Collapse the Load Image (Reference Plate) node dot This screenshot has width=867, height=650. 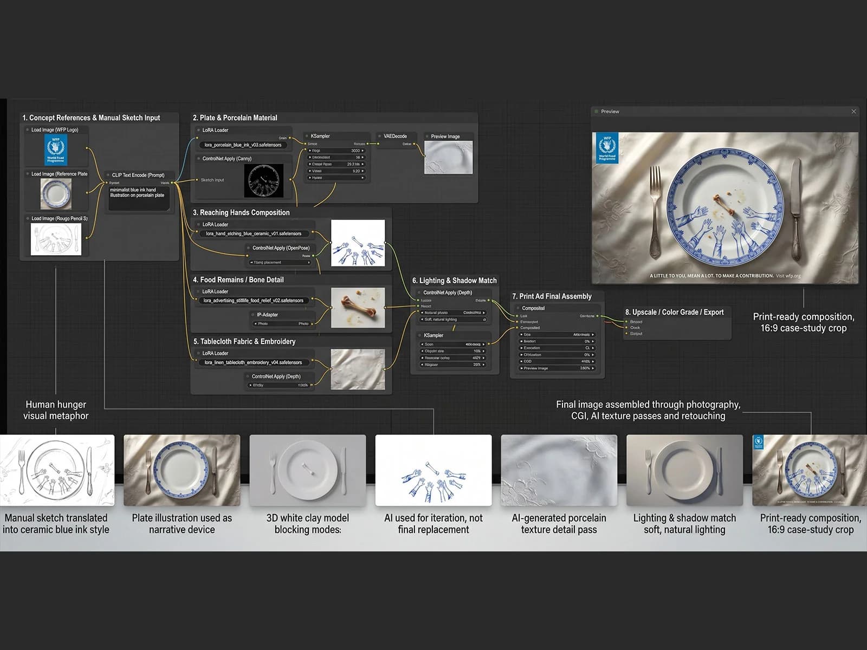click(x=27, y=174)
